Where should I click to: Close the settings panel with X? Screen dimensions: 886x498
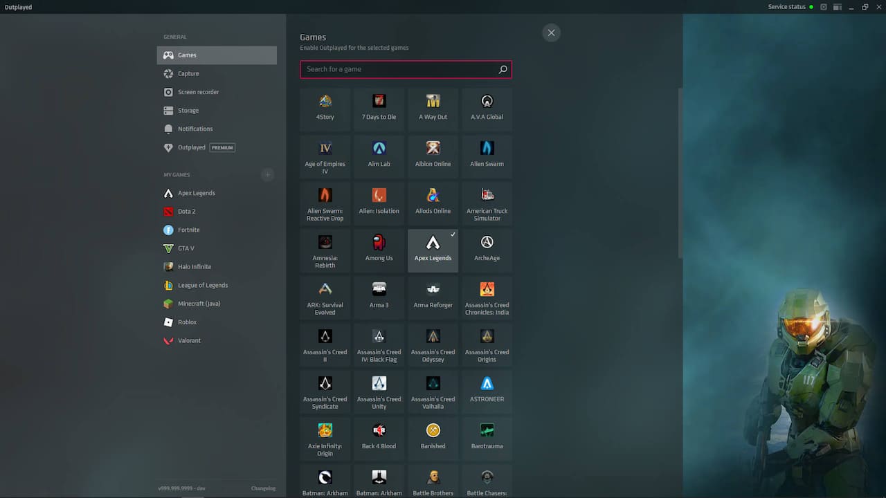[551, 33]
